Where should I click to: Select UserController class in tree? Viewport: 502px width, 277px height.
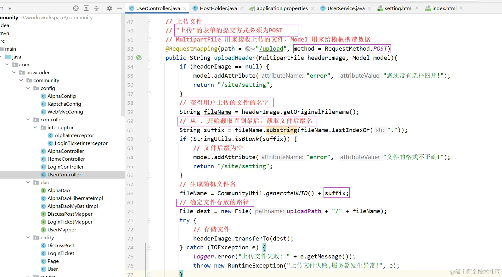pyautogui.click(x=64, y=175)
